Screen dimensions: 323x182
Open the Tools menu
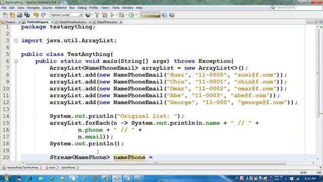[x=116, y=8]
